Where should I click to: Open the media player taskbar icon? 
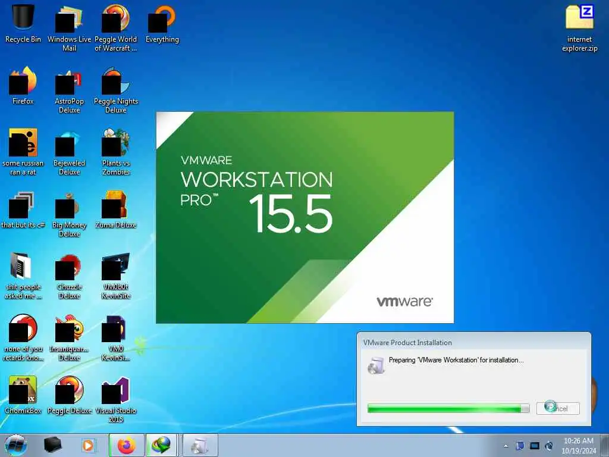click(x=88, y=445)
